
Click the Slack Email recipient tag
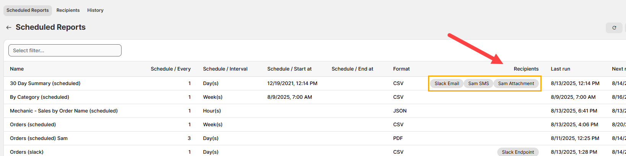(x=446, y=84)
